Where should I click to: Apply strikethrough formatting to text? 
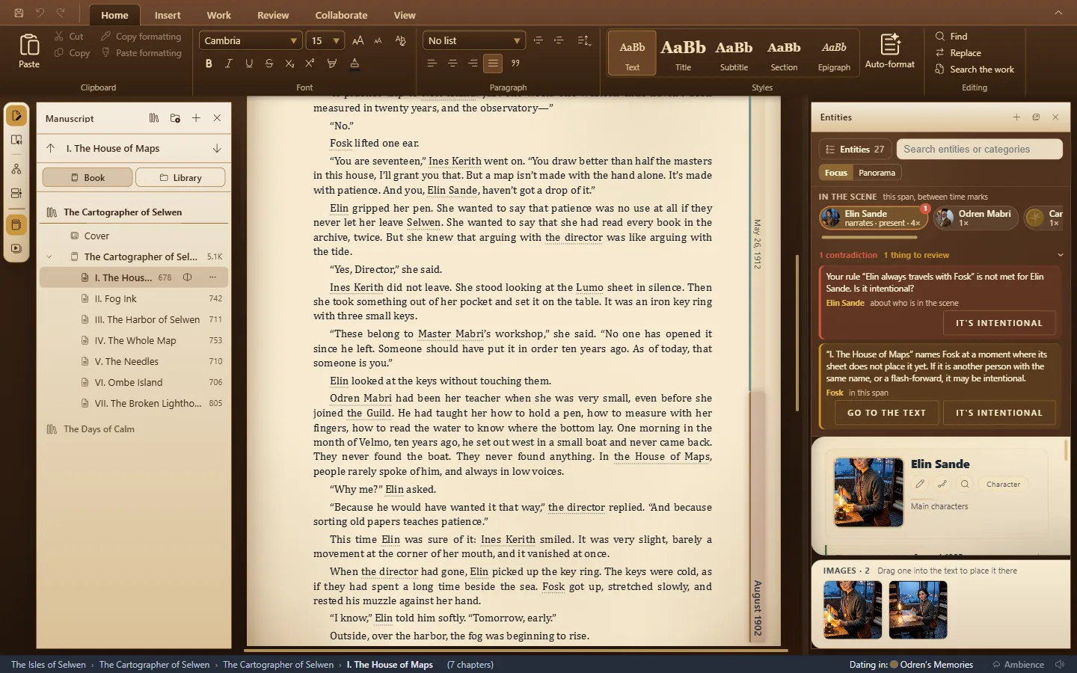pyautogui.click(x=269, y=64)
